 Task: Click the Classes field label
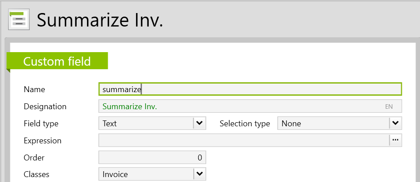coord(37,174)
